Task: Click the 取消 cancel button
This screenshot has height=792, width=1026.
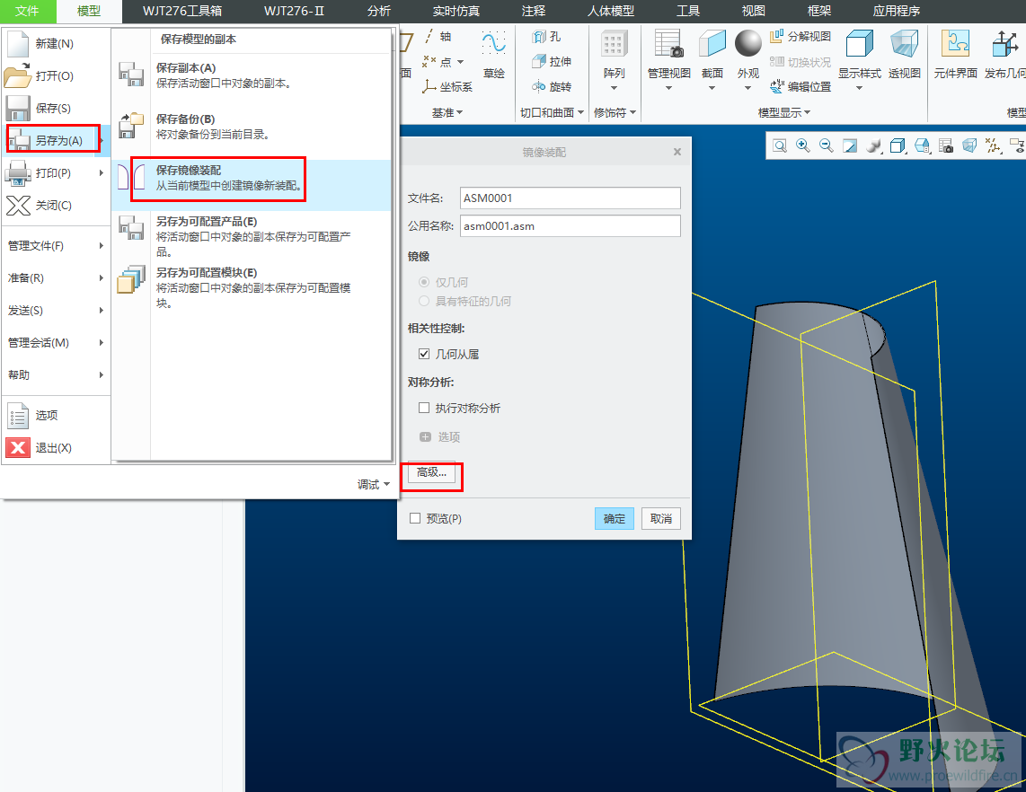Action: pos(661,519)
